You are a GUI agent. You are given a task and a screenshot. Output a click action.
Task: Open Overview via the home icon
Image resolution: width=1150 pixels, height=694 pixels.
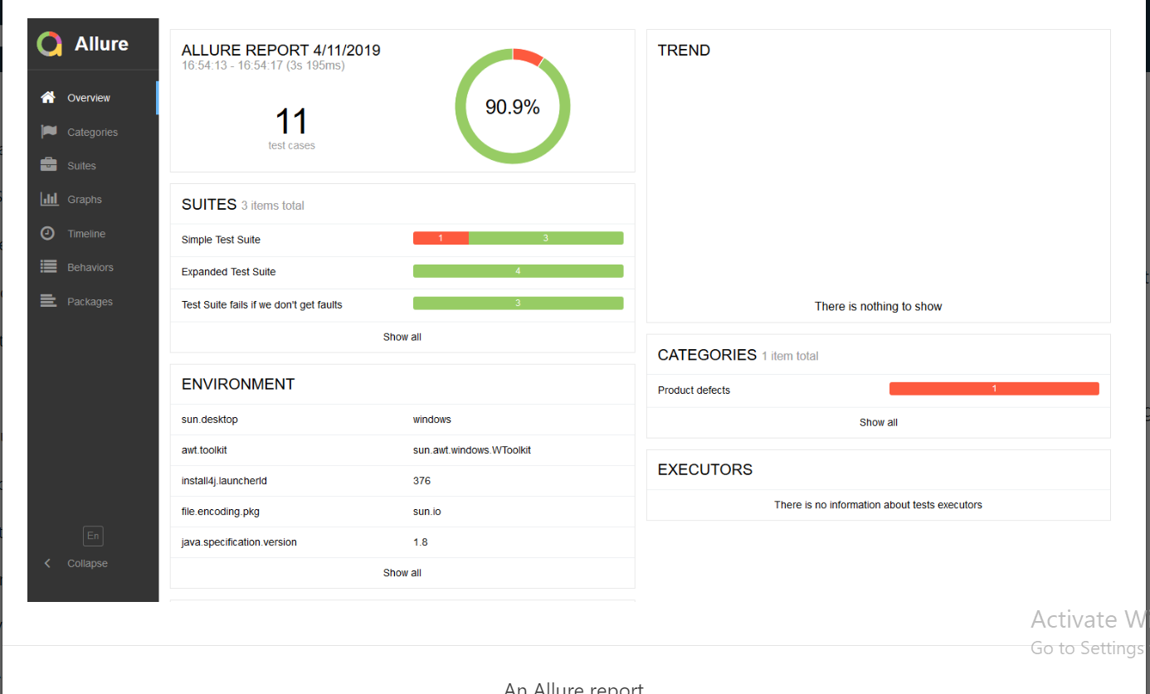coord(48,97)
